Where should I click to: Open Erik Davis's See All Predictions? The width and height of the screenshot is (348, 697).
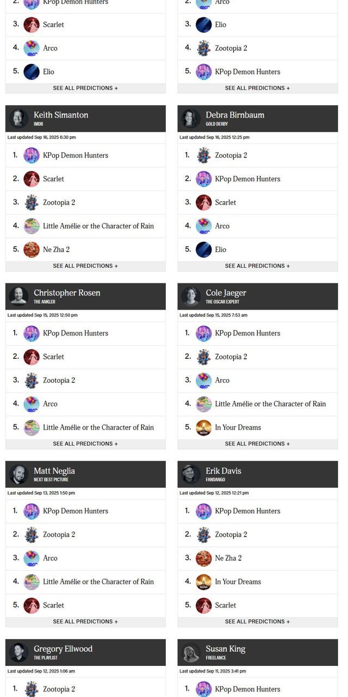(257, 622)
